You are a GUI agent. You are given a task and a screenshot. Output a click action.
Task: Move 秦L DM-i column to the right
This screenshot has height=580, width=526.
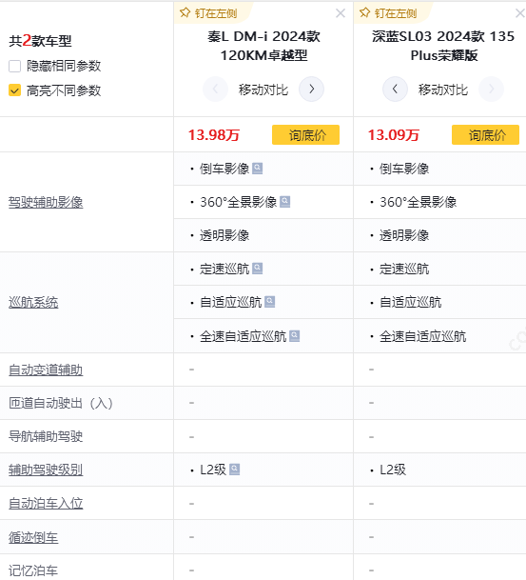tap(311, 90)
